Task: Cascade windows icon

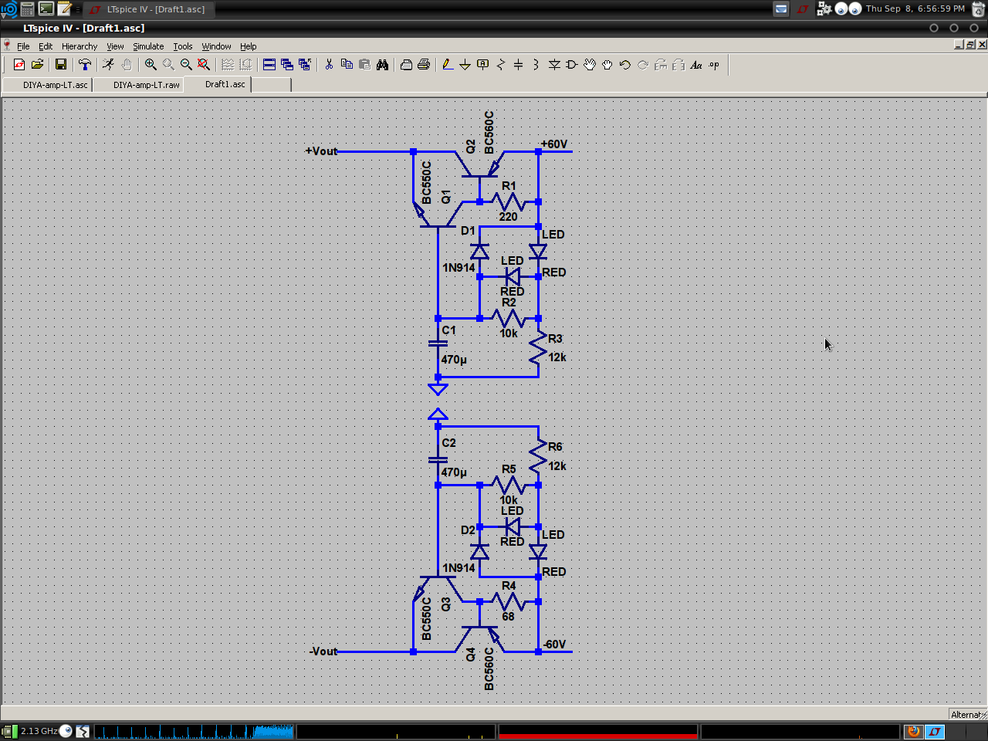Action: [287, 65]
